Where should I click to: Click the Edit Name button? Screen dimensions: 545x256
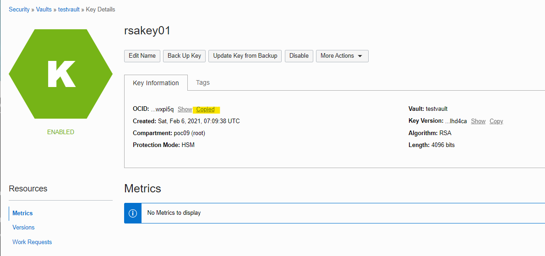pyautogui.click(x=142, y=56)
